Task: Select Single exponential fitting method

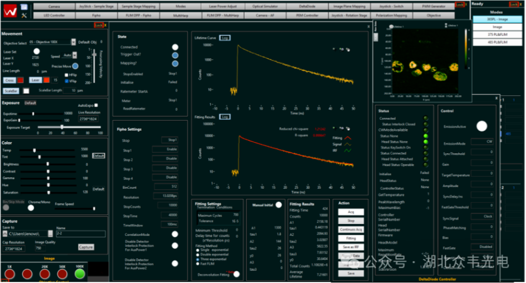Action: [x=198, y=250]
